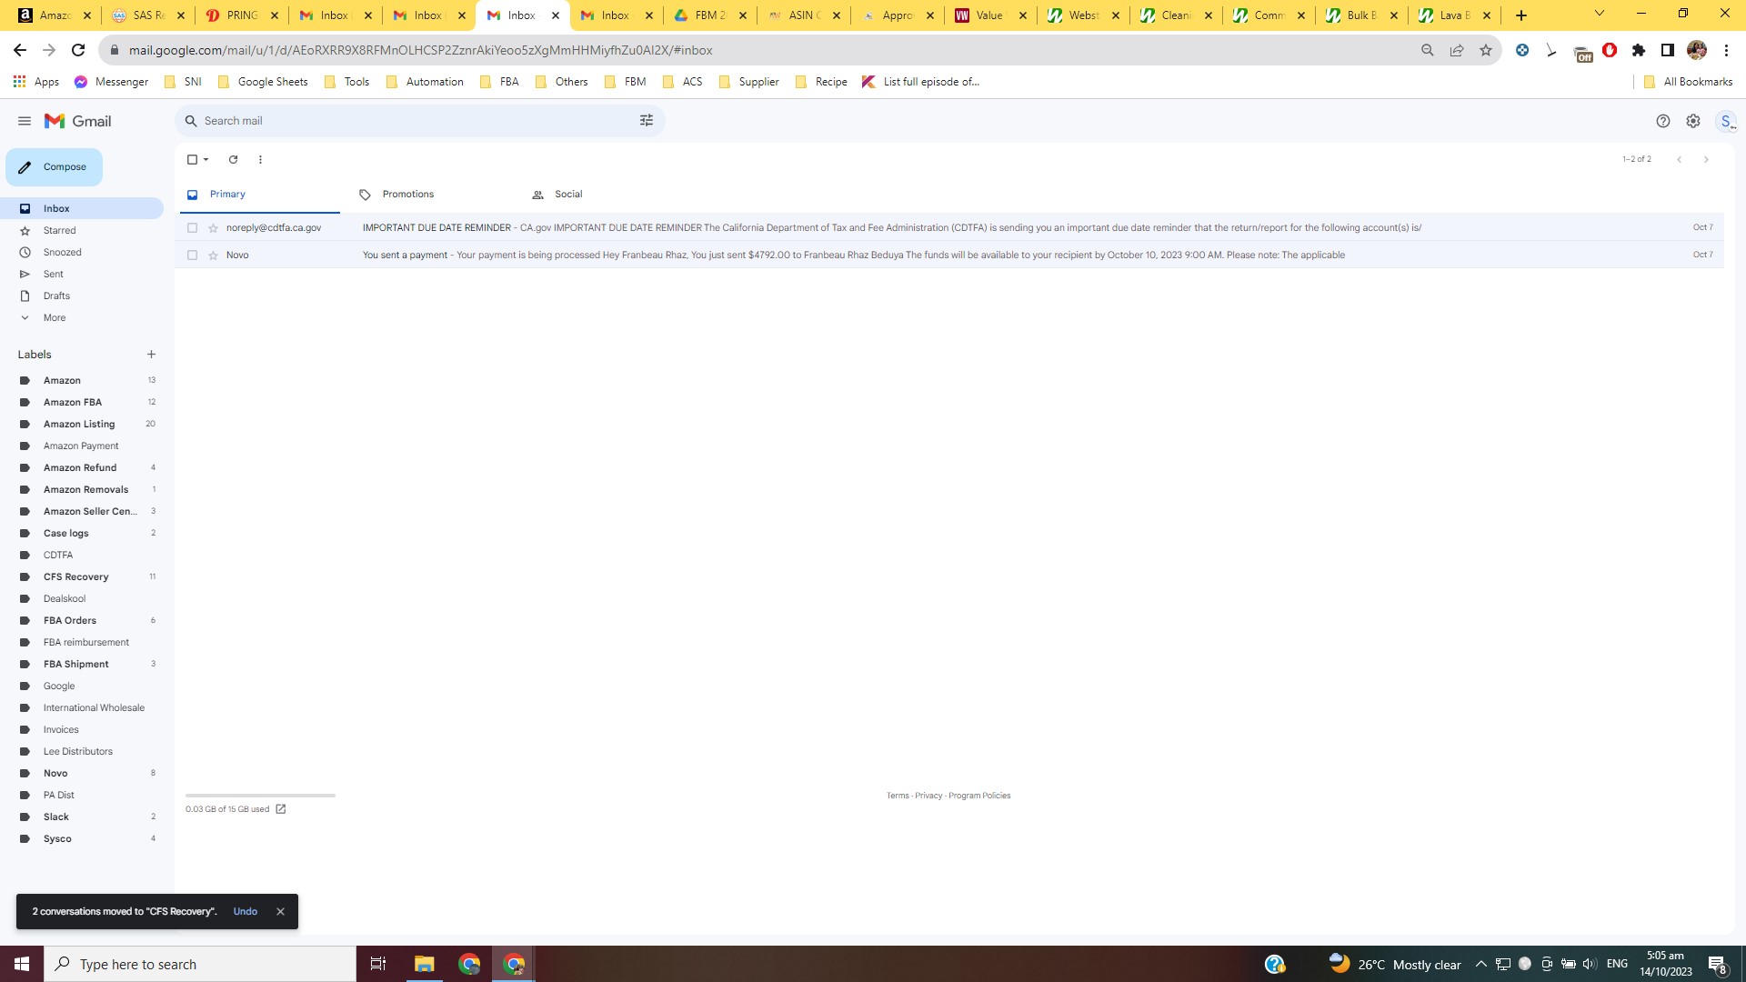
Task: Switch to the FBM Google Drive tab
Action: pyautogui.click(x=710, y=15)
